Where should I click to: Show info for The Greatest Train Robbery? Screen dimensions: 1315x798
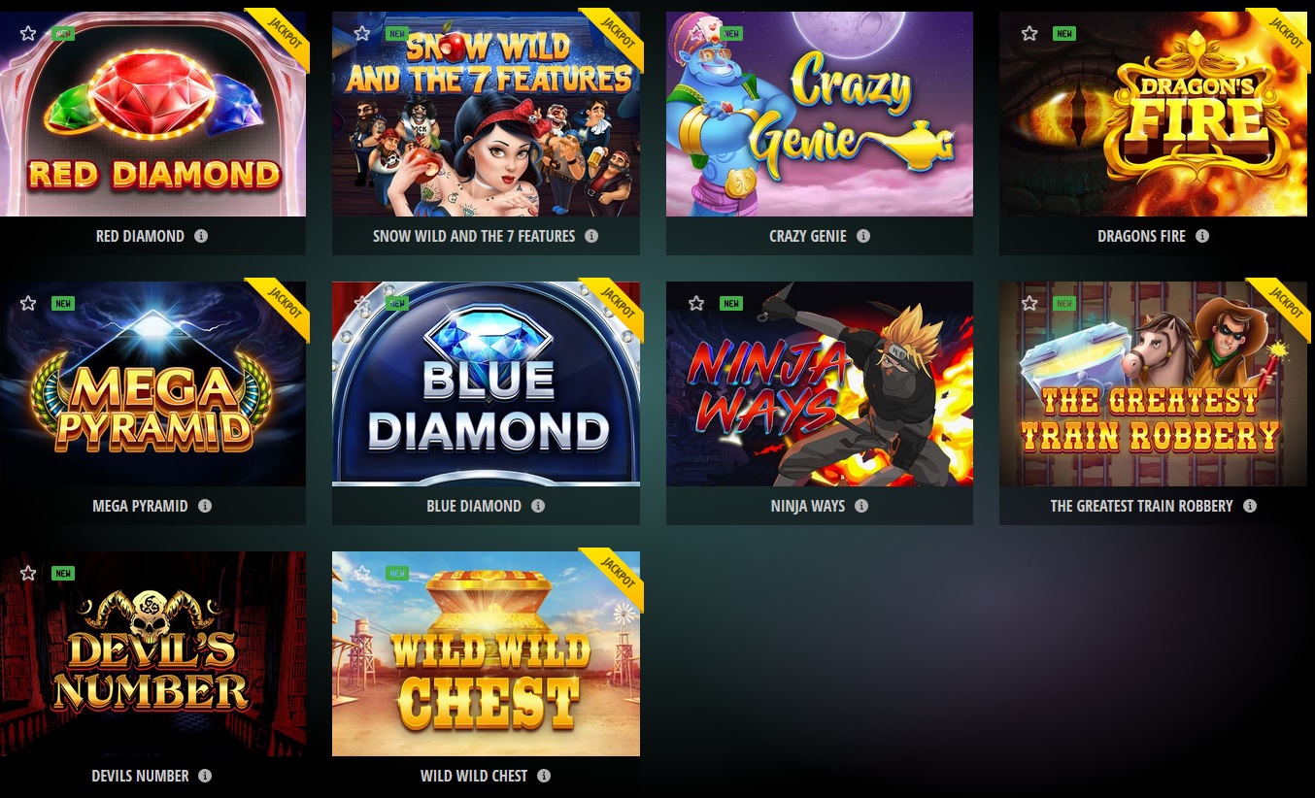[x=1250, y=506]
